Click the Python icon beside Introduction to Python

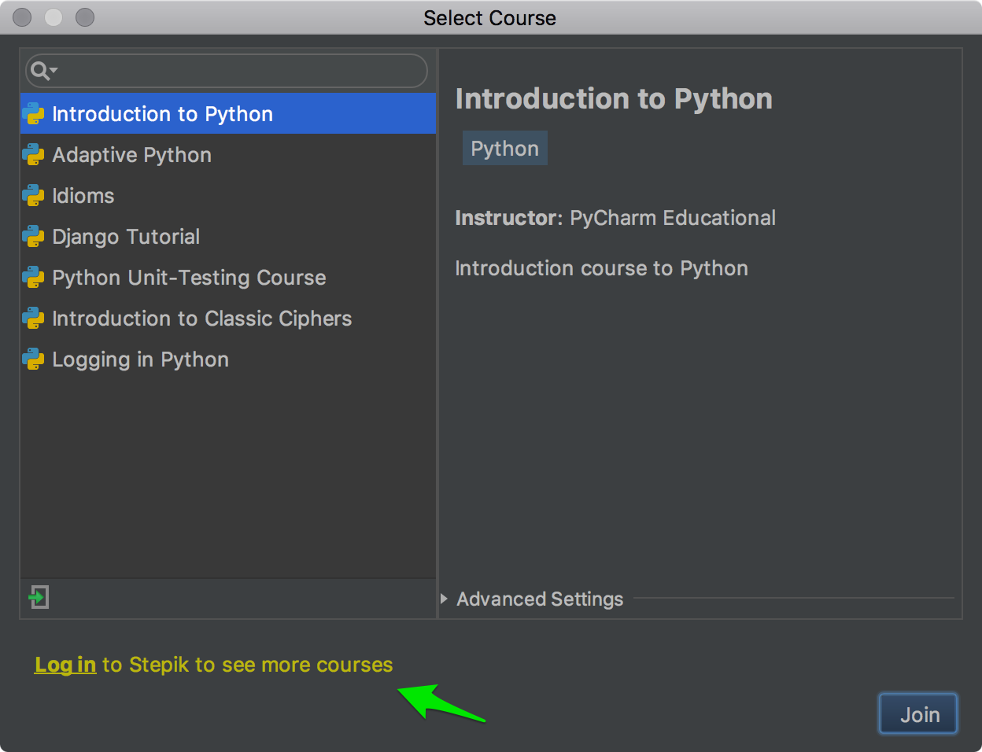click(33, 114)
